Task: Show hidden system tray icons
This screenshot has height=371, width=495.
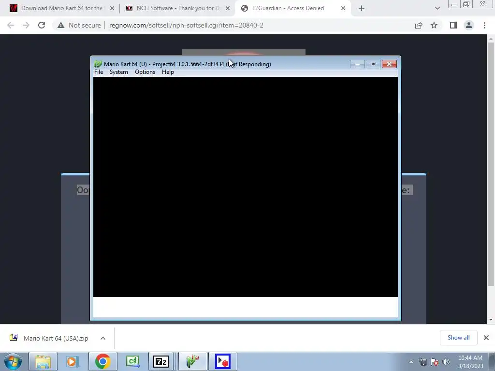Action: click(x=411, y=362)
